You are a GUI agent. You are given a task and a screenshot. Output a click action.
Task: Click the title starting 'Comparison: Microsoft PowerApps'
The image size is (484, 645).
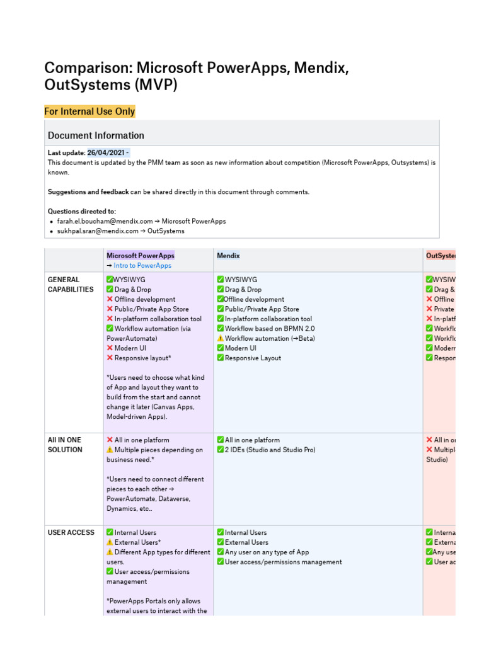point(197,76)
